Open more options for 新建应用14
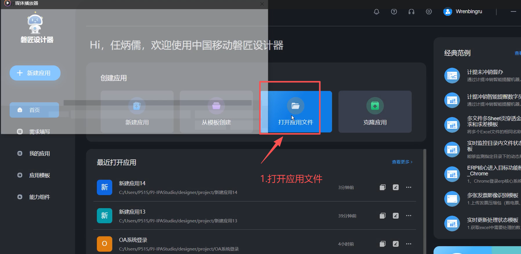The height and width of the screenshot is (254, 521). [x=409, y=187]
